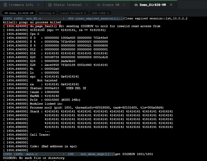This screenshot has width=207, height=161.
Task: Click the 'Status: 0000a413' line
Action: coord(45,88)
